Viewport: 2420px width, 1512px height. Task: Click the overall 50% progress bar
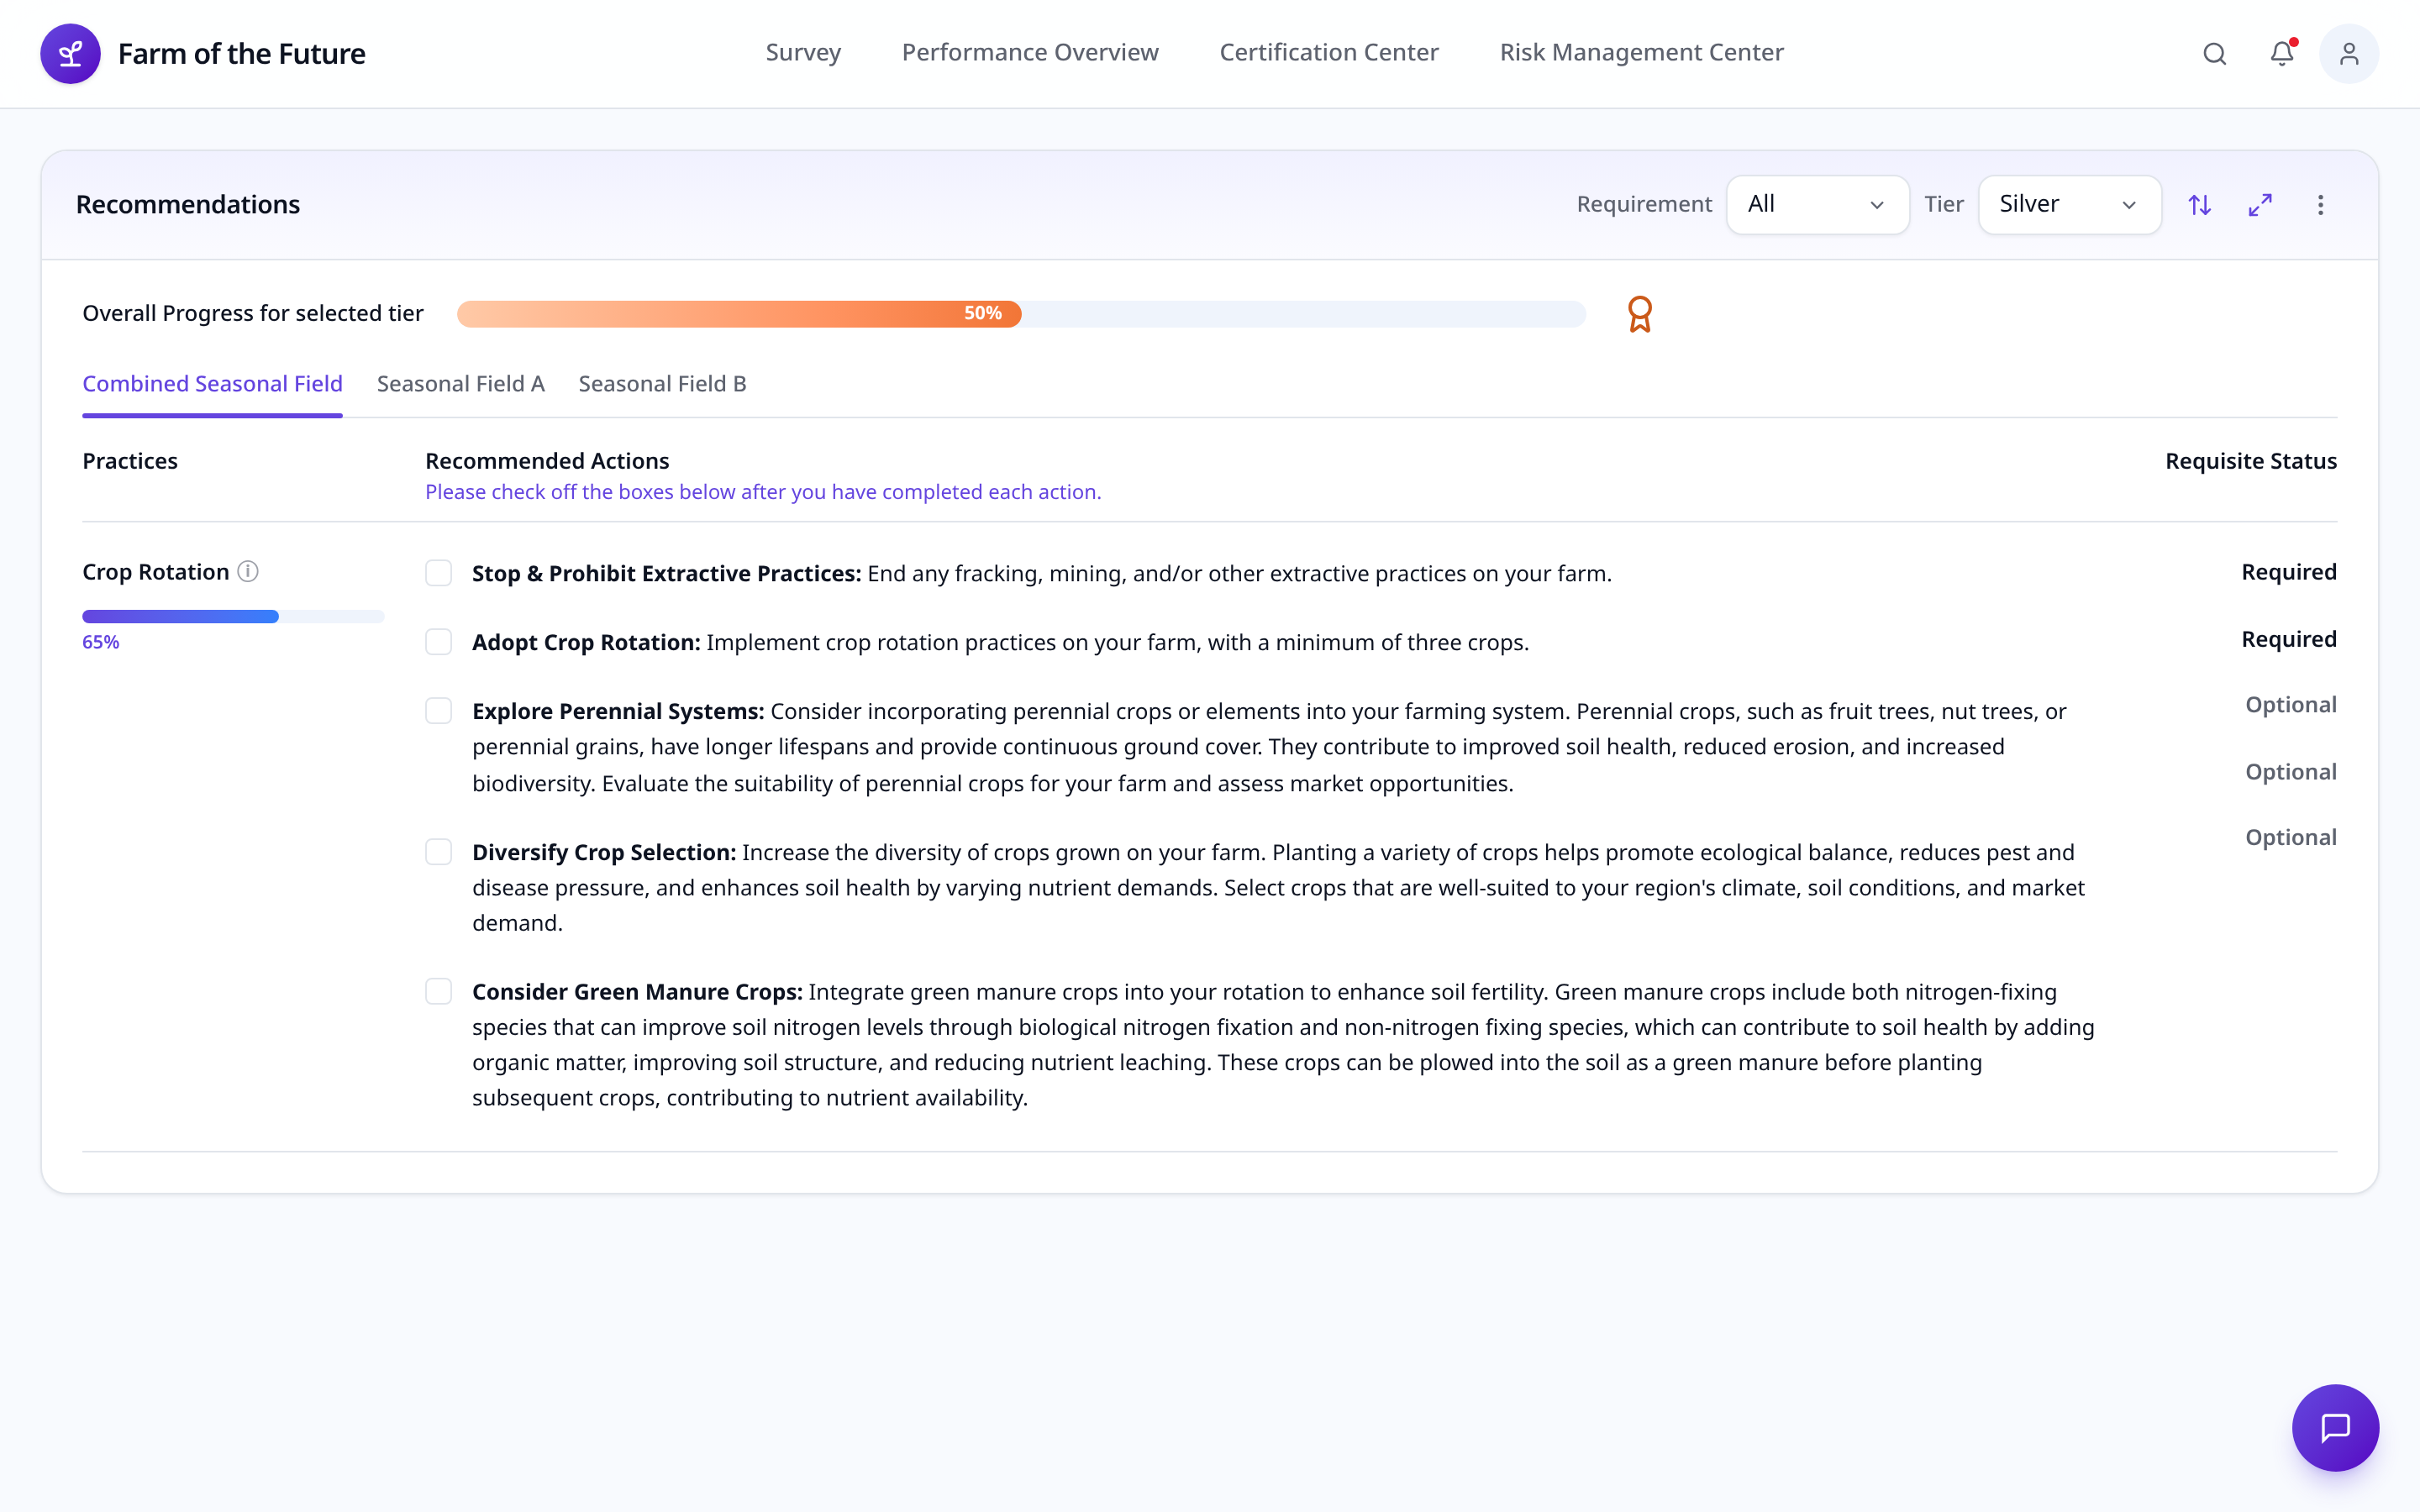pyautogui.click(x=1021, y=314)
